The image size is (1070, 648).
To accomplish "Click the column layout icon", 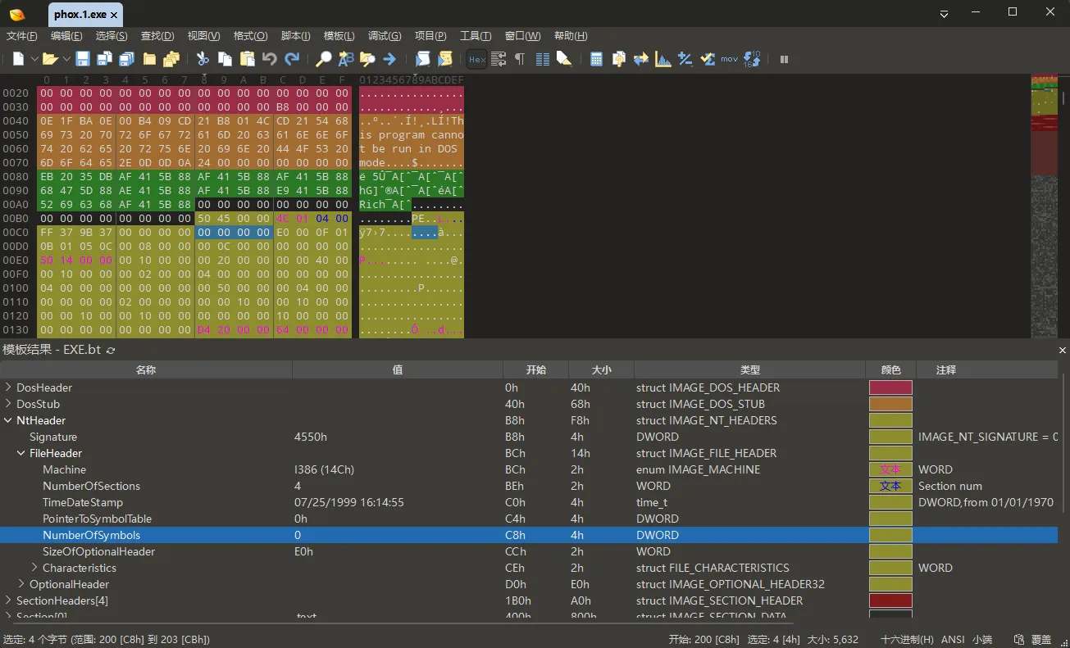I will point(542,59).
